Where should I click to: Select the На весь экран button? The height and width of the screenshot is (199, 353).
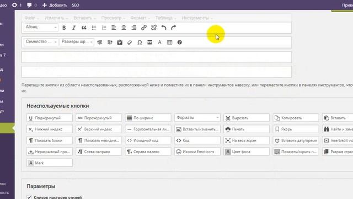[x=247, y=140]
